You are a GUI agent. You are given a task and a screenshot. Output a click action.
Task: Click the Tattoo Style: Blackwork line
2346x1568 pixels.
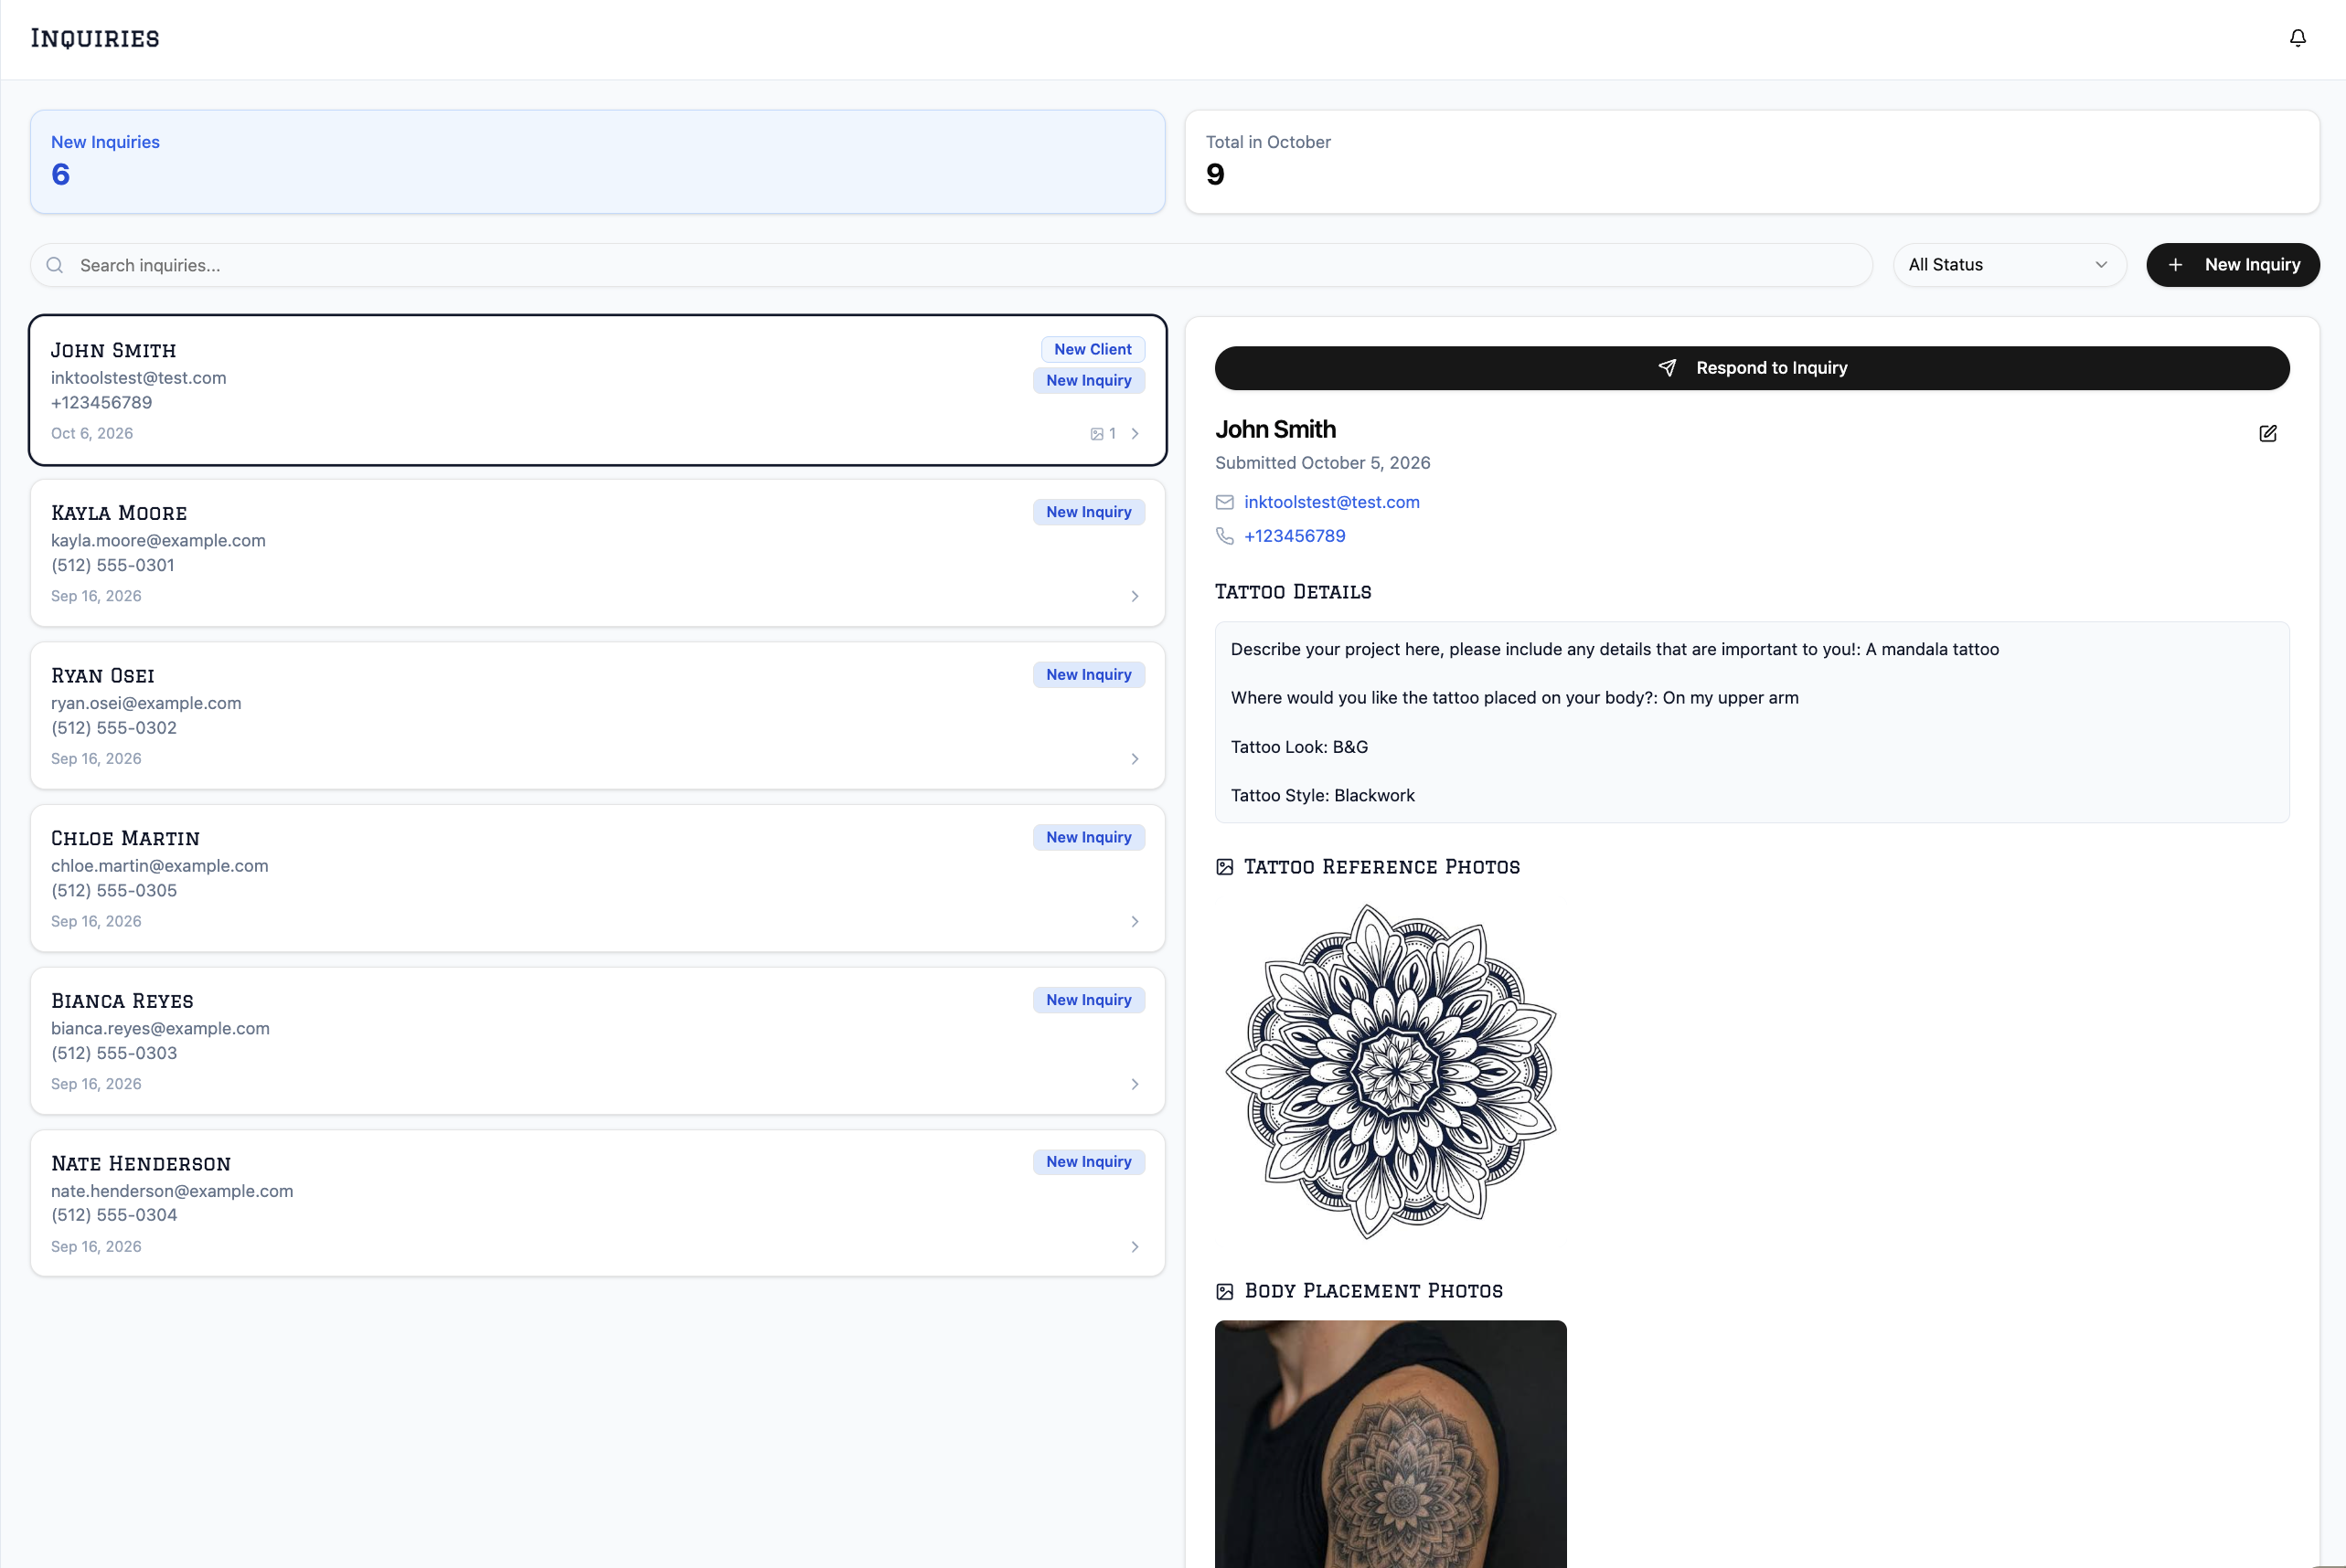(1323, 796)
